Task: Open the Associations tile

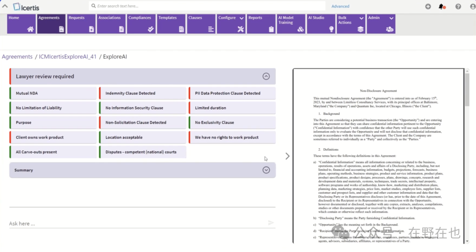Action: pos(111,24)
